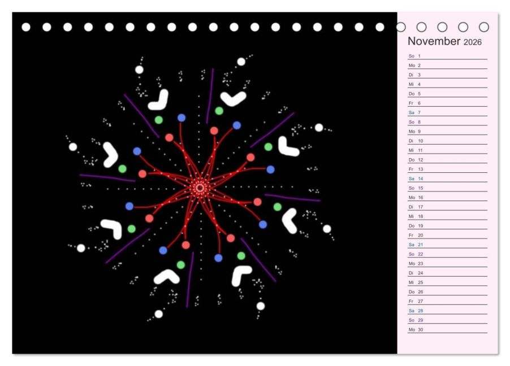Select the calendar row "Do 5"
This screenshot has width=510, height=366.
pos(448,94)
